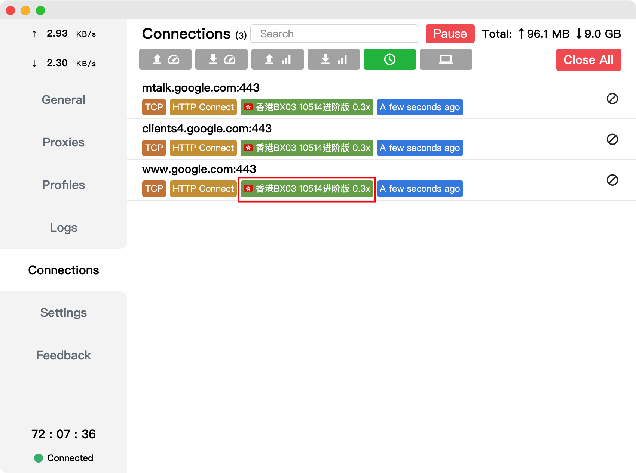Close the clients4.google.com connection
Viewport: 636px width, 473px height.
pos(612,139)
